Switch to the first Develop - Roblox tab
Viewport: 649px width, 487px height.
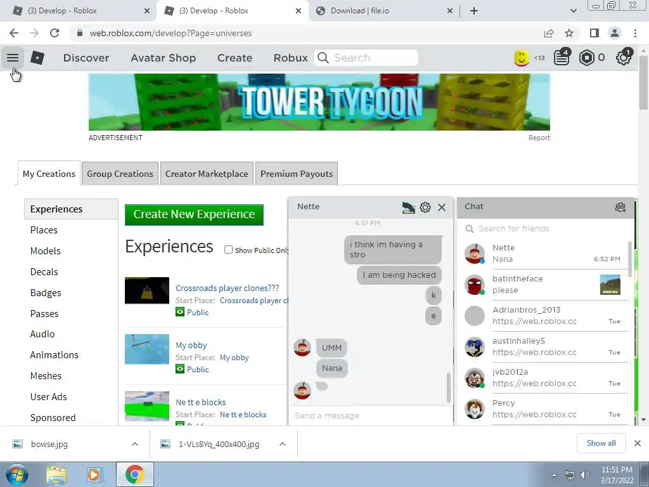[x=80, y=11]
